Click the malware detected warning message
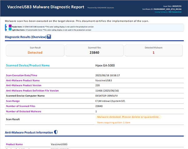Screen dimensions: 188x149 [x=128, y=117]
